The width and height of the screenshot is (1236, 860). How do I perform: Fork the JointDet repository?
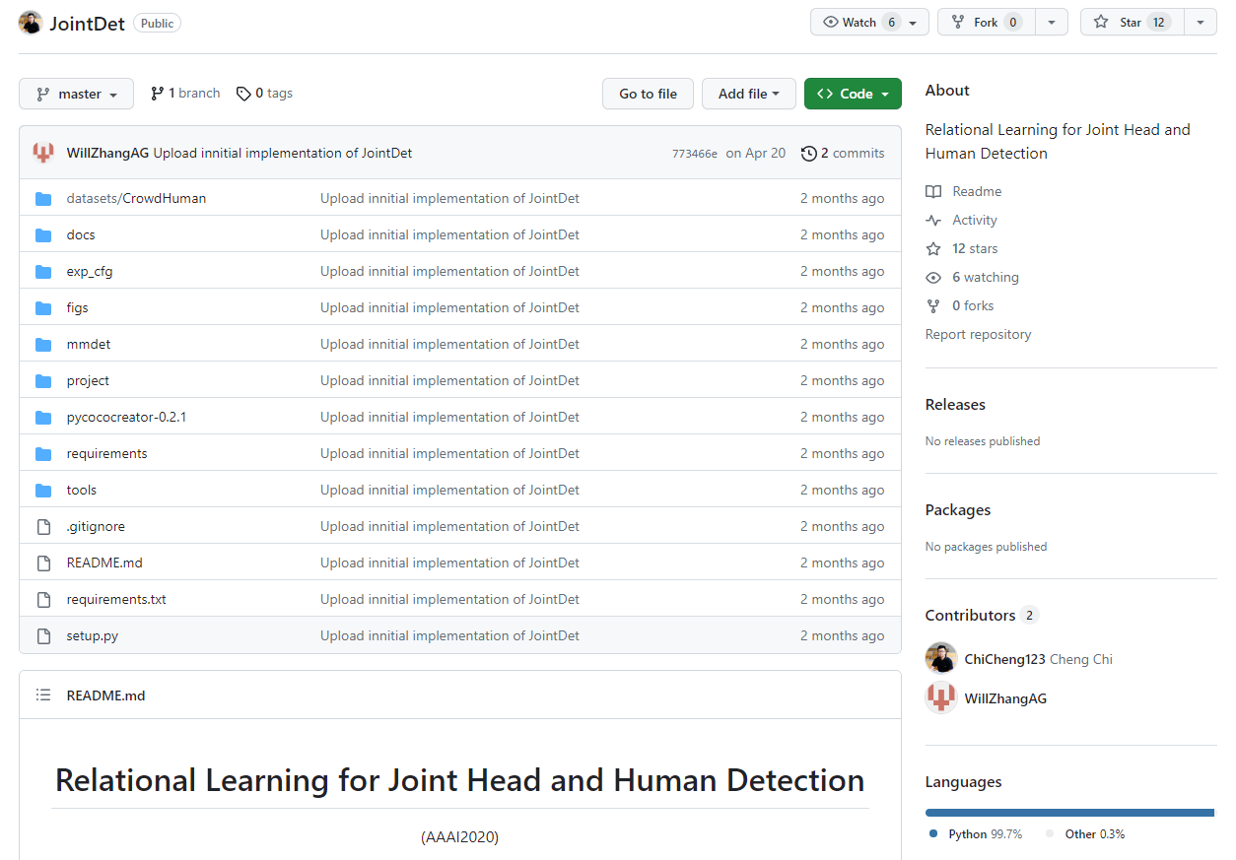pyautogui.click(x=986, y=22)
